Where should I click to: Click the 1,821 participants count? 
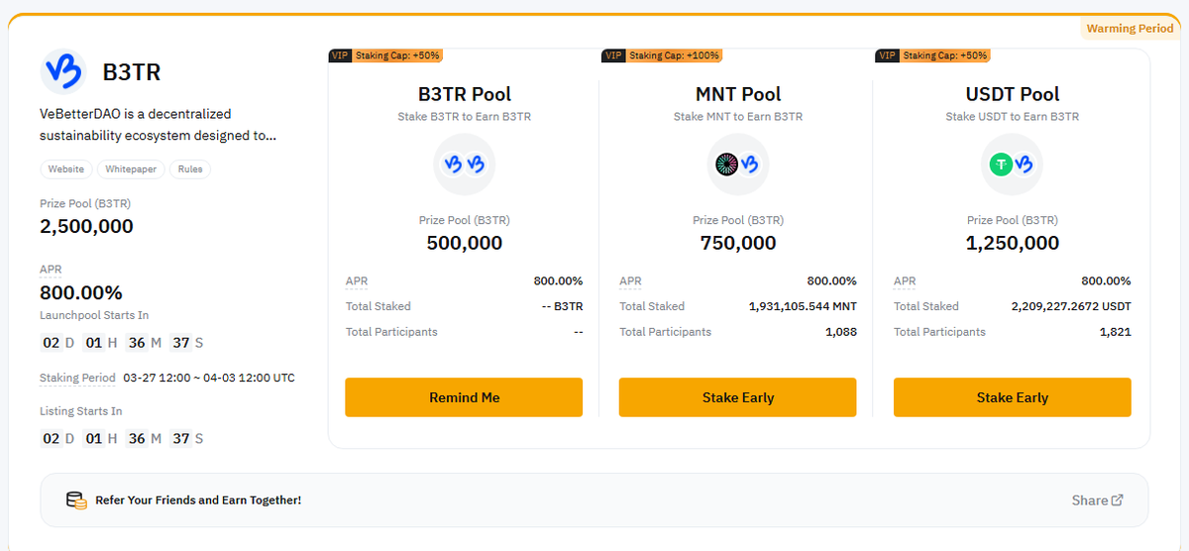(1116, 332)
